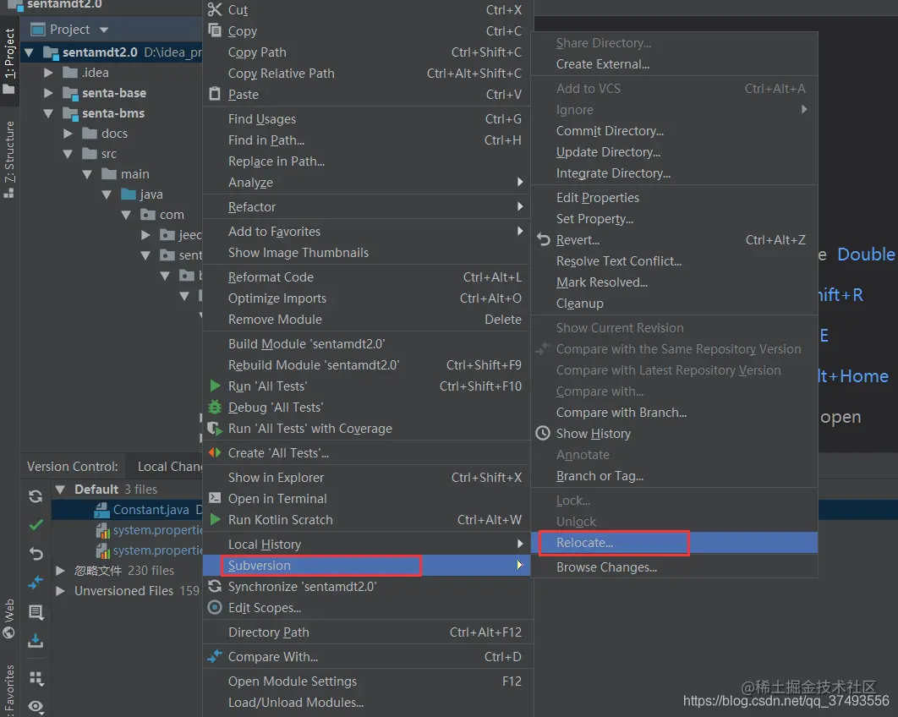
Task: Switch to the Local Changes tab
Action: coord(169,466)
